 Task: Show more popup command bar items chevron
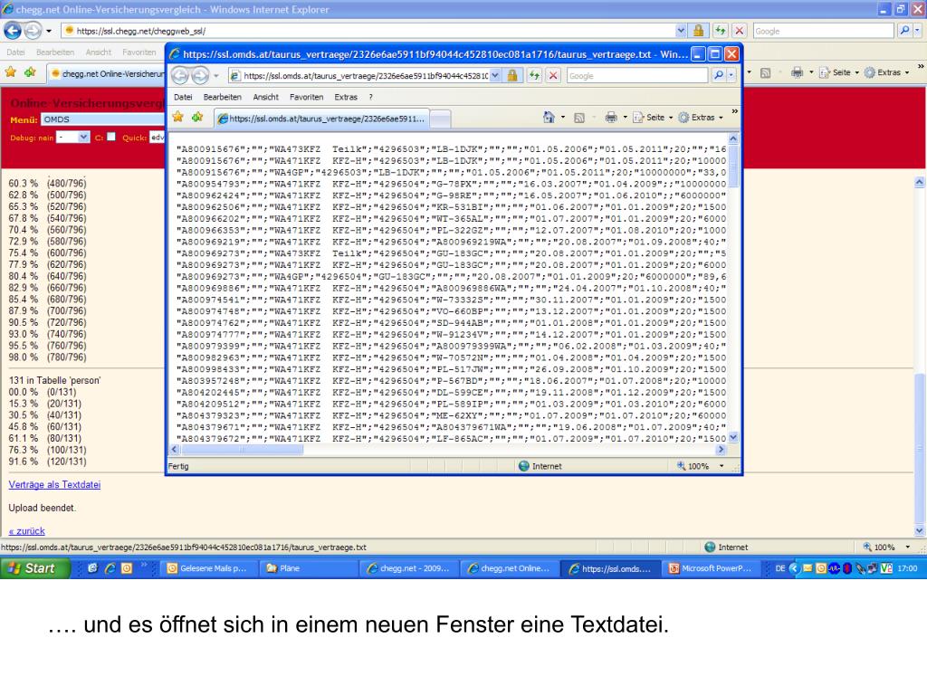click(735, 111)
